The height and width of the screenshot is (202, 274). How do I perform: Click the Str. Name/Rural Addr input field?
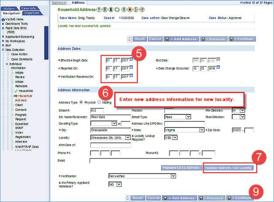(x=110, y=117)
